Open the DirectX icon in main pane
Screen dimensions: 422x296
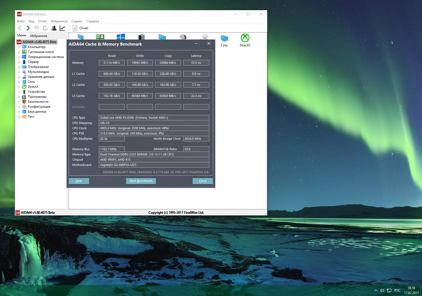click(x=245, y=40)
